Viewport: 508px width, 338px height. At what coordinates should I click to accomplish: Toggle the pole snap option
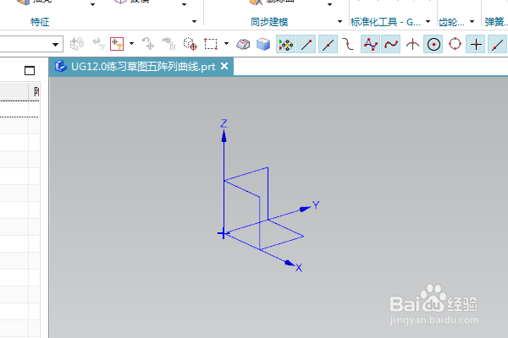click(370, 44)
